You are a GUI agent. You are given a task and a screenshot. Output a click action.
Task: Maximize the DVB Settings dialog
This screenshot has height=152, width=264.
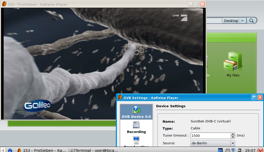254,97
